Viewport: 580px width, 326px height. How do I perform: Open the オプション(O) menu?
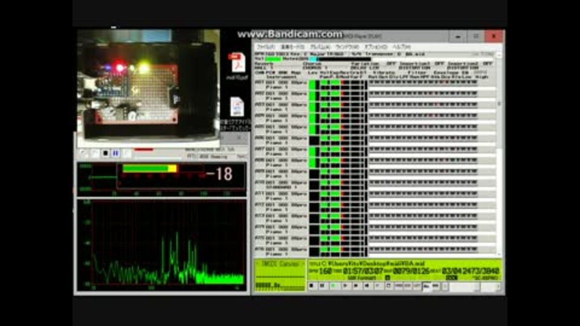[x=375, y=47]
